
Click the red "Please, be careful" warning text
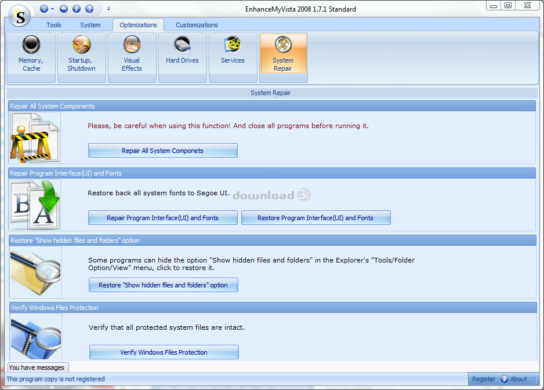click(228, 126)
